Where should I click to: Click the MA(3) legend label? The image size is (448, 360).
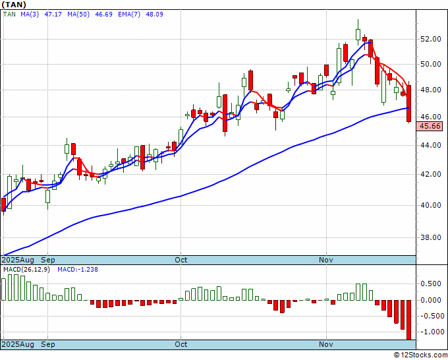click(x=30, y=14)
